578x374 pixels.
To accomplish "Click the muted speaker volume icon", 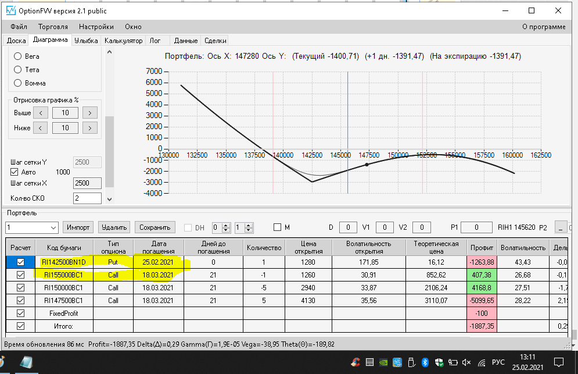I will 466,362.
